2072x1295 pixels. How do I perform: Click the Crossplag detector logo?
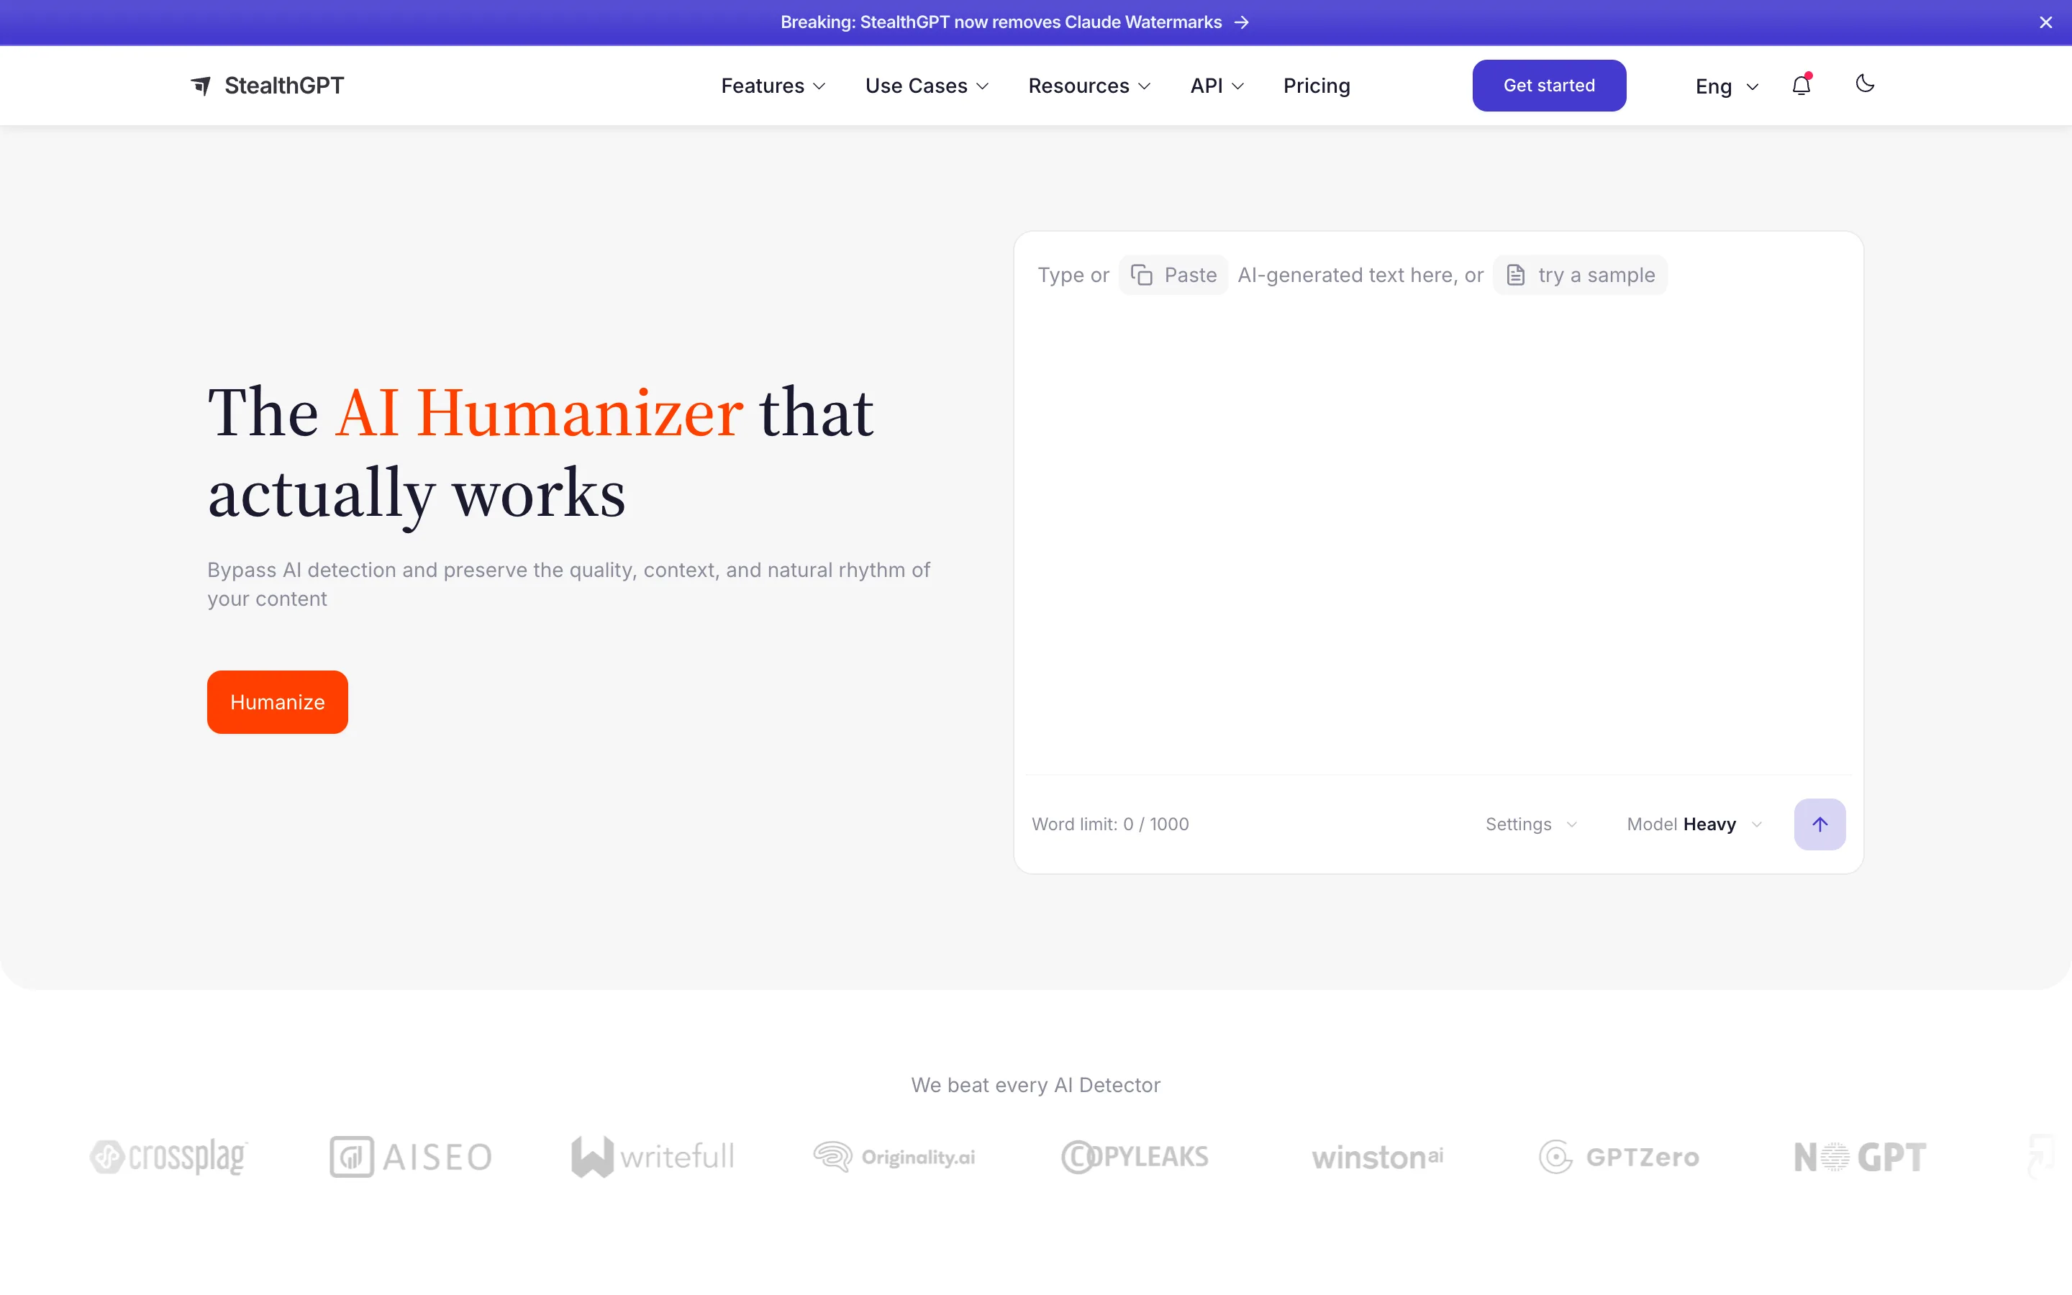168,1156
